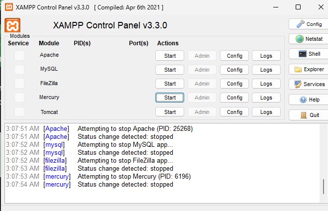This screenshot has width=328, height=211.
Task: Start the Apache module
Action: [170, 56]
